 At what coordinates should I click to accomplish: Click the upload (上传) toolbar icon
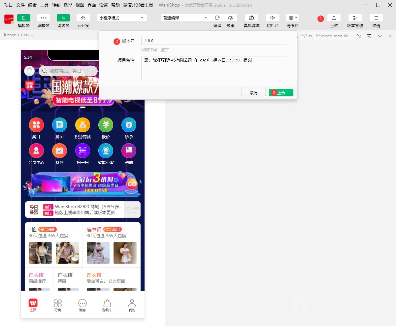334,18
